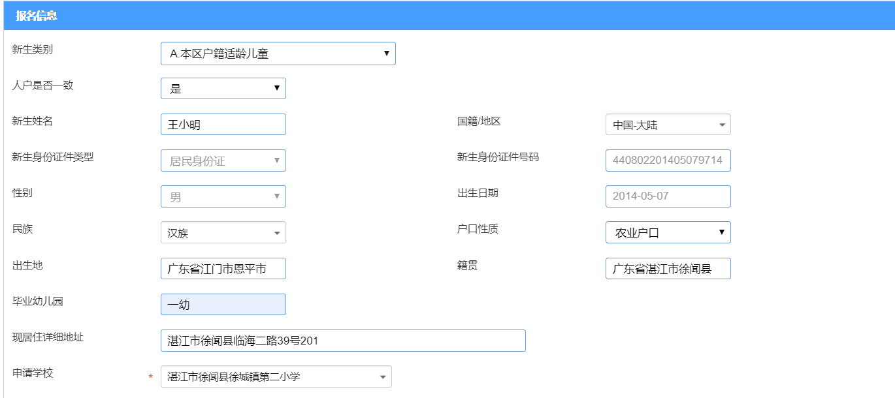Click the 毕业幼儿园 label text
This screenshot has width=895, height=398.
[x=38, y=301]
